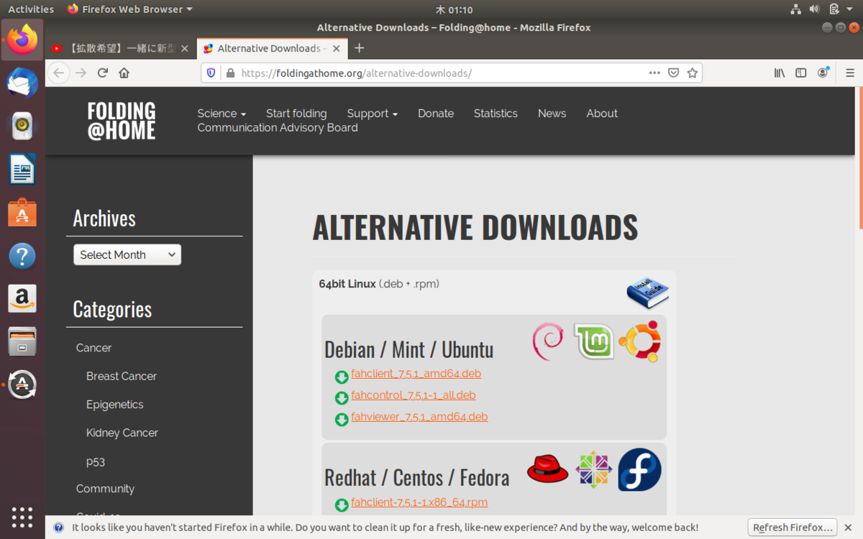863x539 pixels.
Task: Save page to Pocket
Action: coord(673,73)
